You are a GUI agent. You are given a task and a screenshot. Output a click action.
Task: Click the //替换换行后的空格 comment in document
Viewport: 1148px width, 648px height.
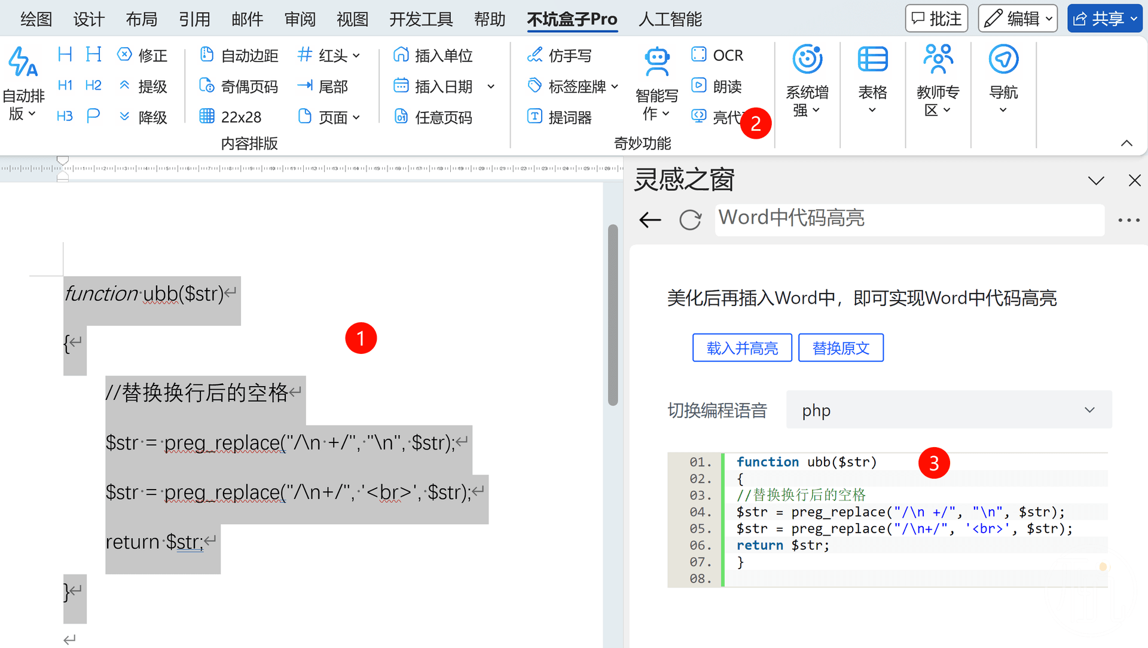[197, 393]
